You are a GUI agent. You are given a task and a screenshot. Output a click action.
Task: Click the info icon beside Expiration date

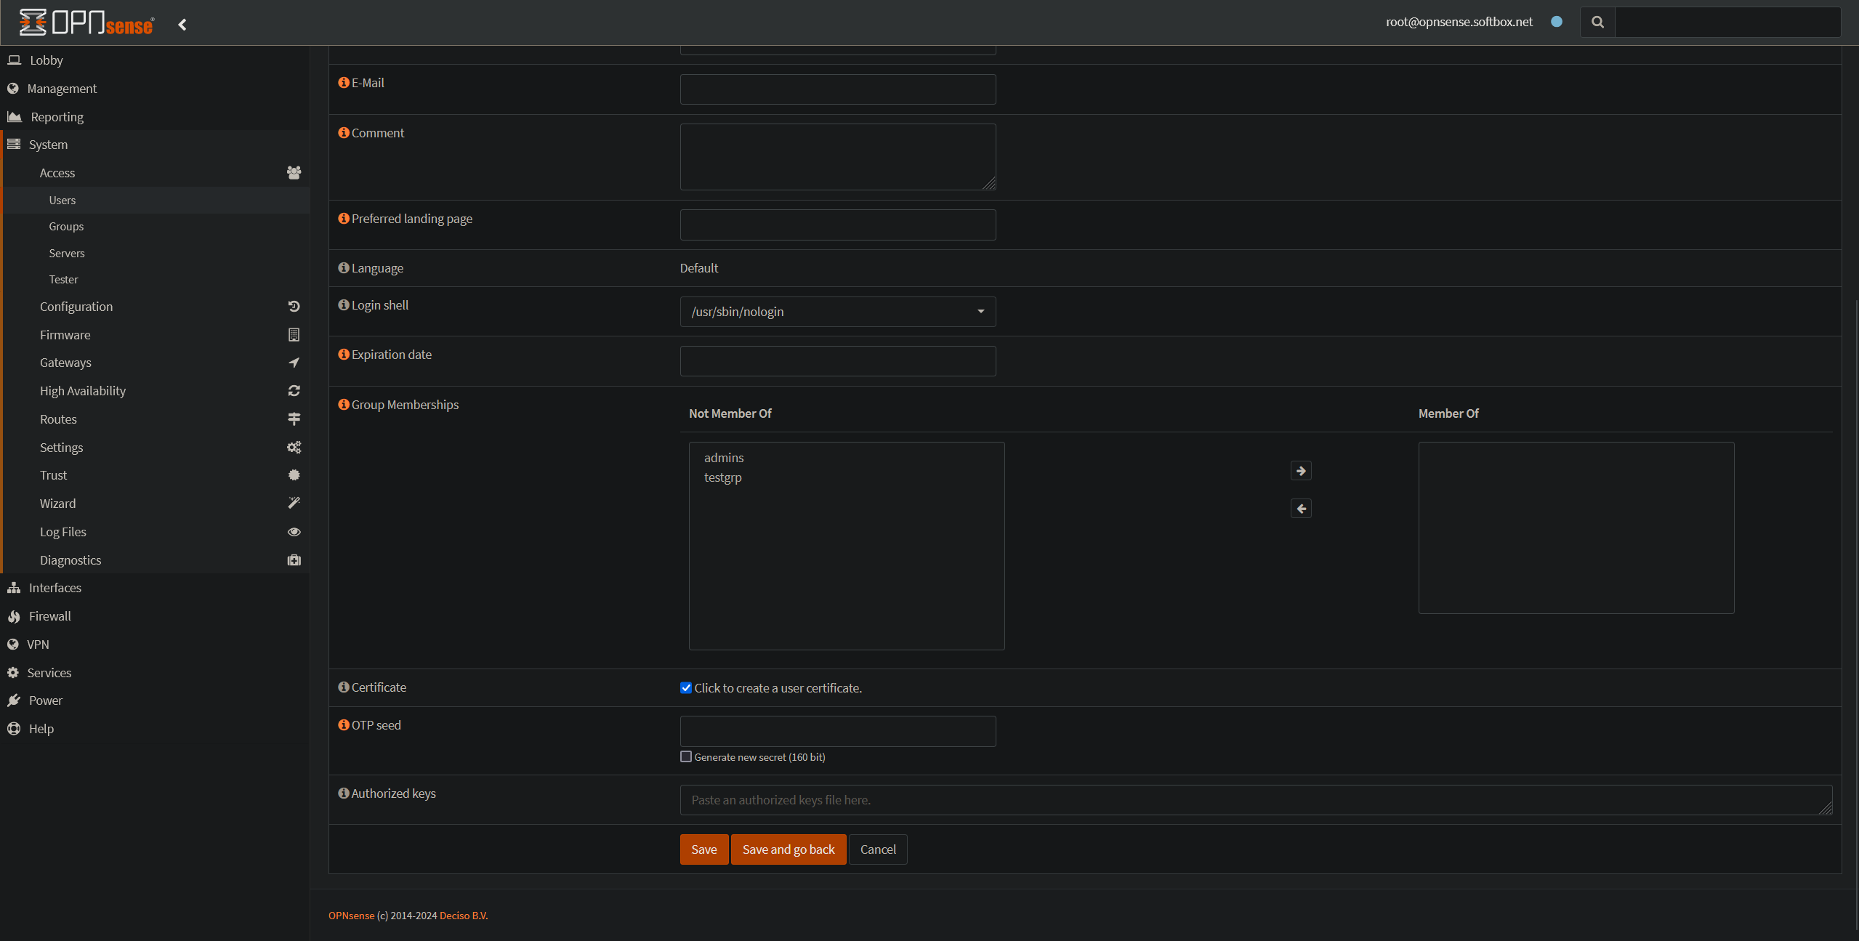point(344,355)
